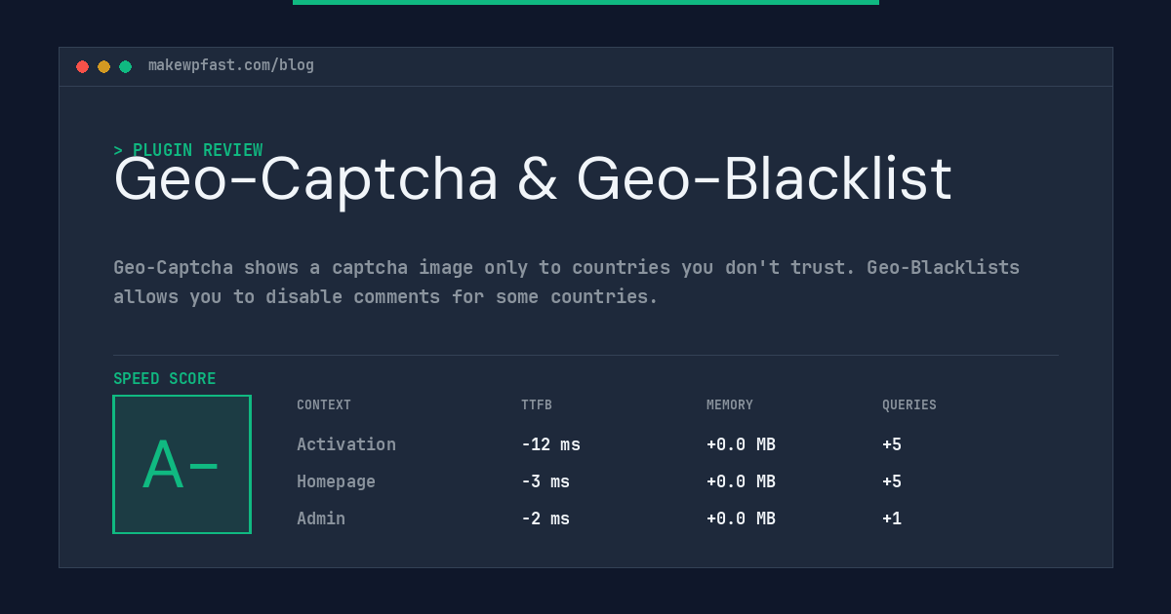
Task: Click the green window dot
Action: (125, 66)
